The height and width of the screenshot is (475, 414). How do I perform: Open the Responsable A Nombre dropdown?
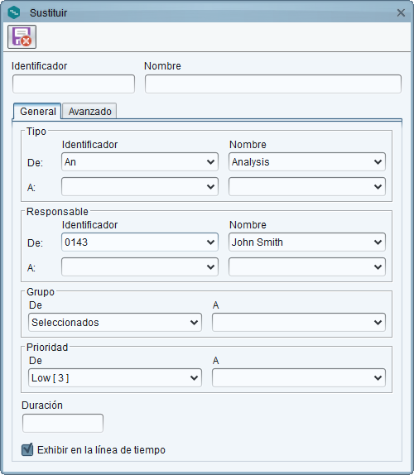tap(307, 267)
